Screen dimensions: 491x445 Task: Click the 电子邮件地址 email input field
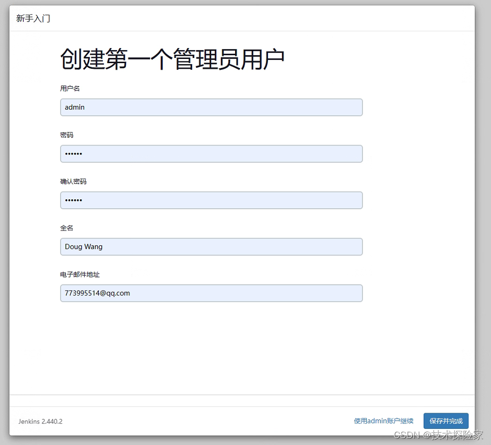(212, 293)
